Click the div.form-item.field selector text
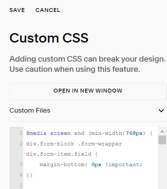This screenshot has height=189, width=167. click(x=59, y=154)
